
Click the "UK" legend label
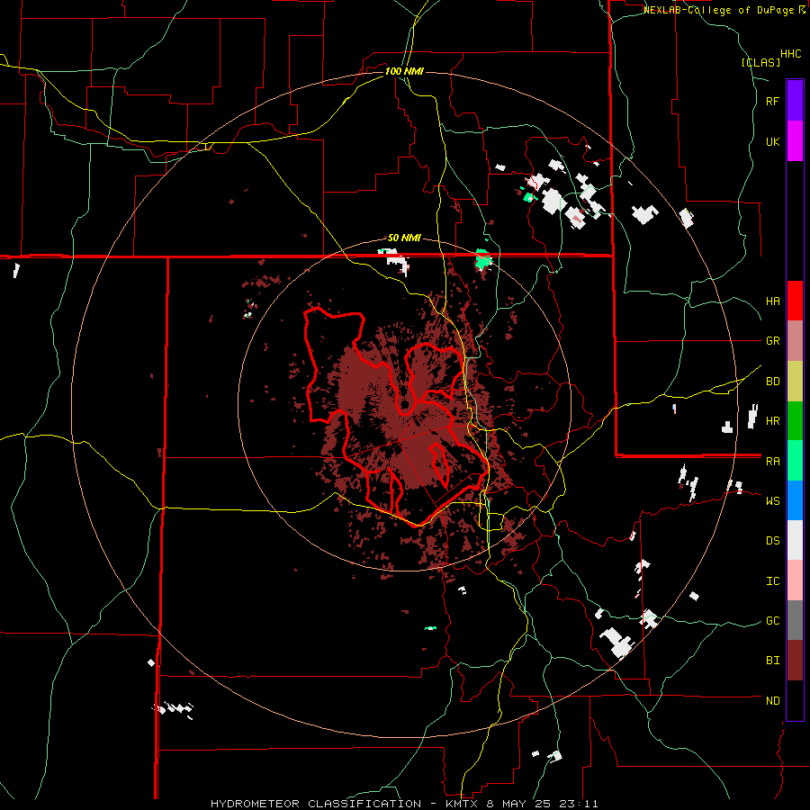(x=773, y=142)
